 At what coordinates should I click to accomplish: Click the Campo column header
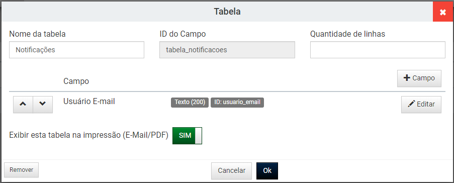(76, 81)
